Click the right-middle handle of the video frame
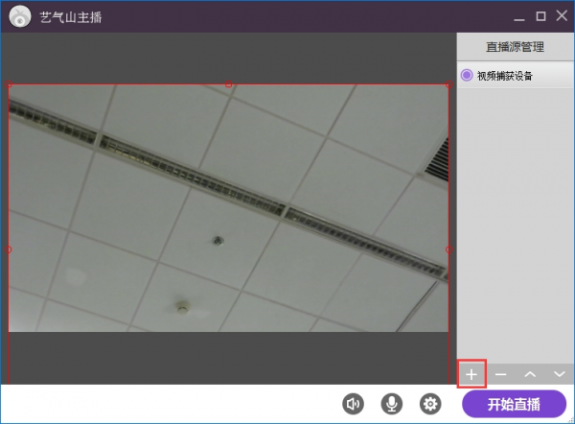The width and height of the screenshot is (575, 424). pyautogui.click(x=448, y=249)
